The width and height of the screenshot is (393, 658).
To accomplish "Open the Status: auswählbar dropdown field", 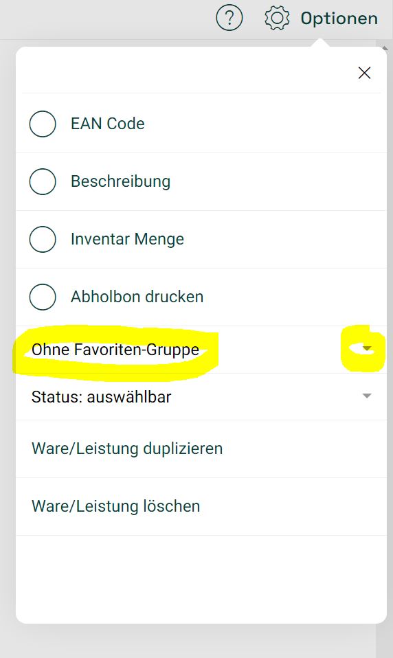I will 201,396.
